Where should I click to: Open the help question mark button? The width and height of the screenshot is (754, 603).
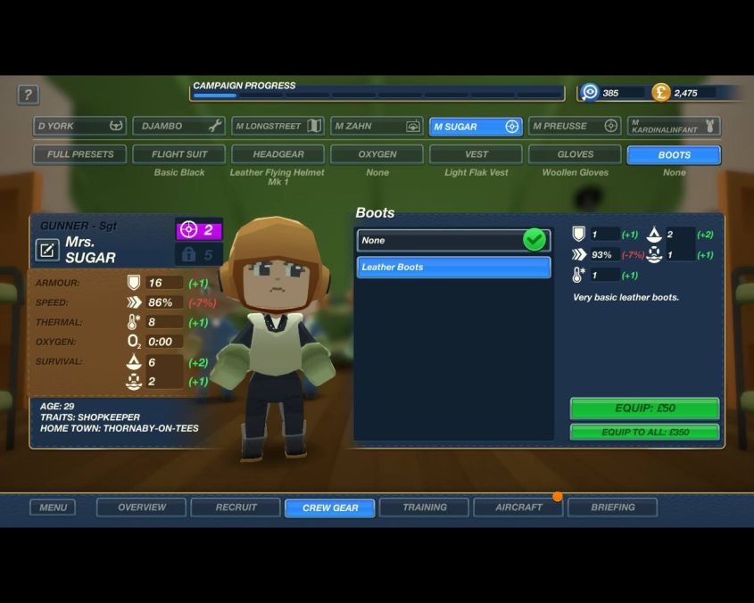point(28,95)
